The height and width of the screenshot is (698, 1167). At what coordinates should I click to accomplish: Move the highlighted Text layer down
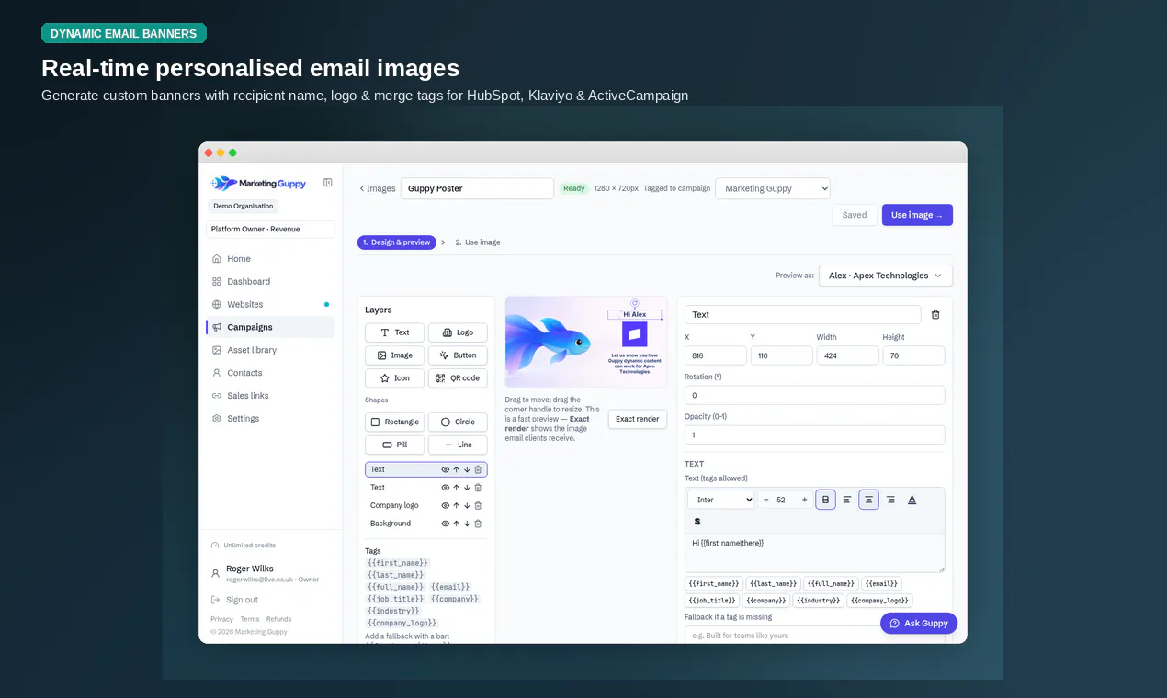click(467, 469)
